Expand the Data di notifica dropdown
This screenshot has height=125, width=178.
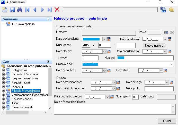click(x=104, y=71)
